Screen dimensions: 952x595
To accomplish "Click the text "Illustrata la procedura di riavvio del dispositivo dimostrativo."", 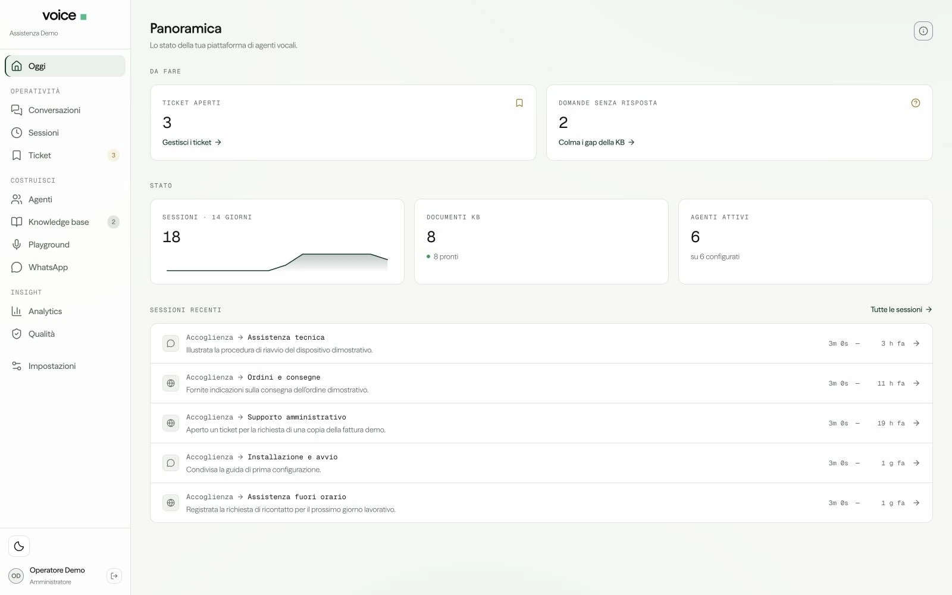I will coord(279,350).
